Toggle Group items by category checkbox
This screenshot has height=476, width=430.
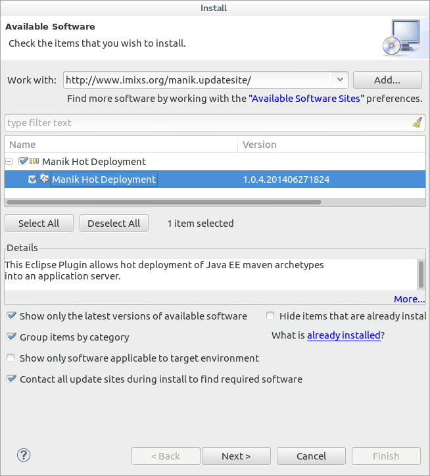pos(11,337)
